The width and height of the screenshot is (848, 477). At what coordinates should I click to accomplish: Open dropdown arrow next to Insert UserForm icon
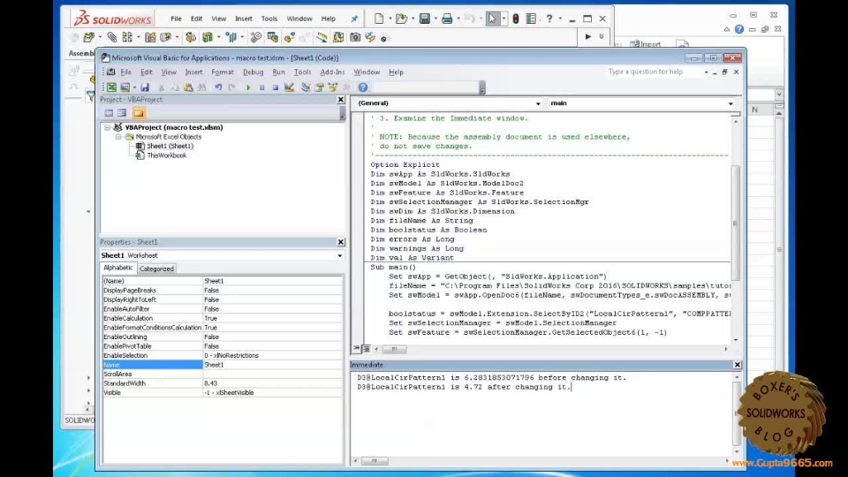(134, 87)
